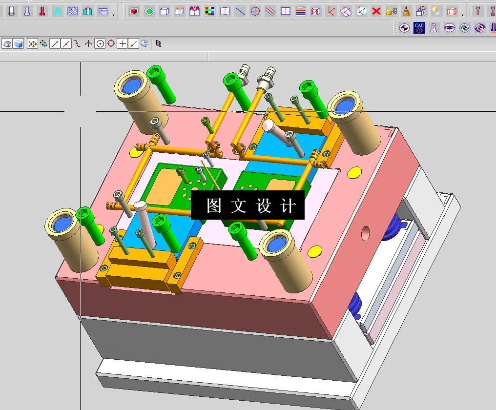Click the broom cleanup button

coord(407,11)
